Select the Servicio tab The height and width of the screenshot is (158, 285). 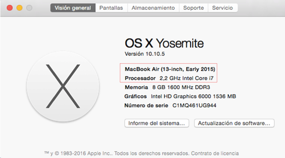(223, 8)
